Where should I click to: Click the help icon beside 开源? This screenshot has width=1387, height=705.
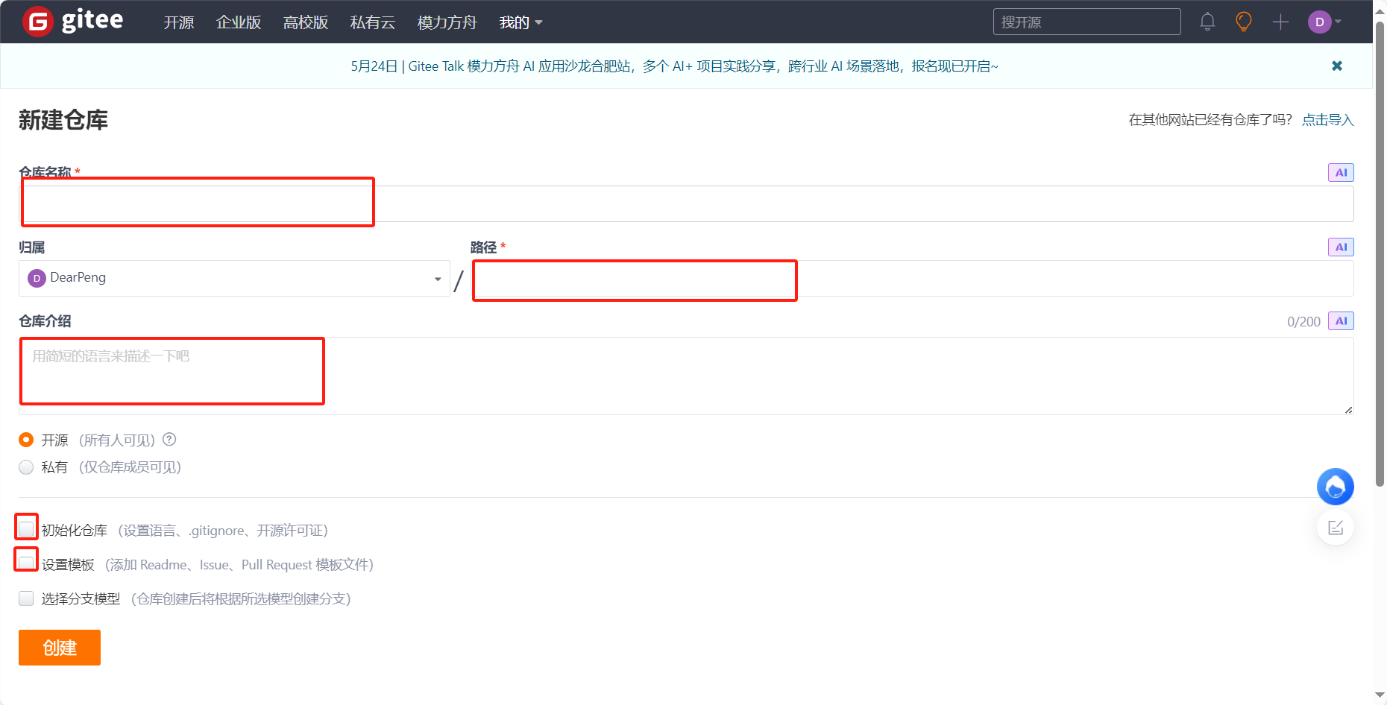(169, 439)
